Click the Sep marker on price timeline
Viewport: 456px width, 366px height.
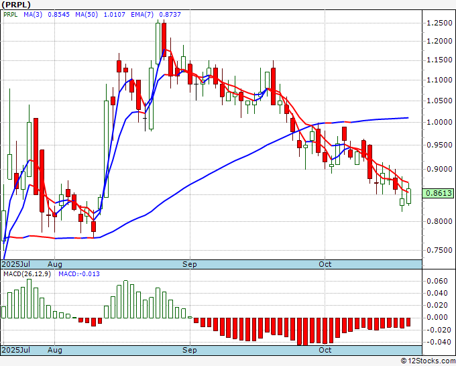click(190, 264)
